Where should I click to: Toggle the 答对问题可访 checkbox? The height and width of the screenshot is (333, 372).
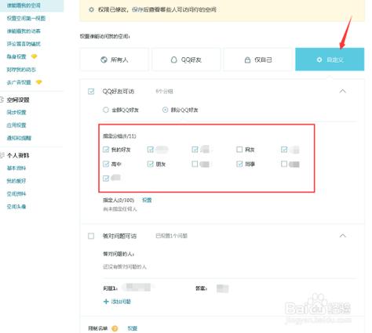pos(91,236)
